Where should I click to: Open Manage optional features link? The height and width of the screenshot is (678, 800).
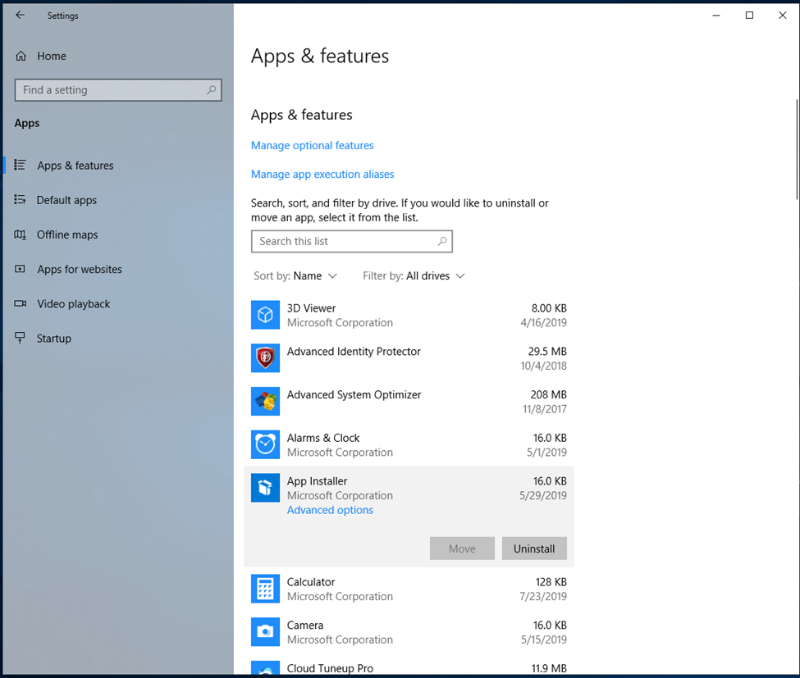click(313, 145)
